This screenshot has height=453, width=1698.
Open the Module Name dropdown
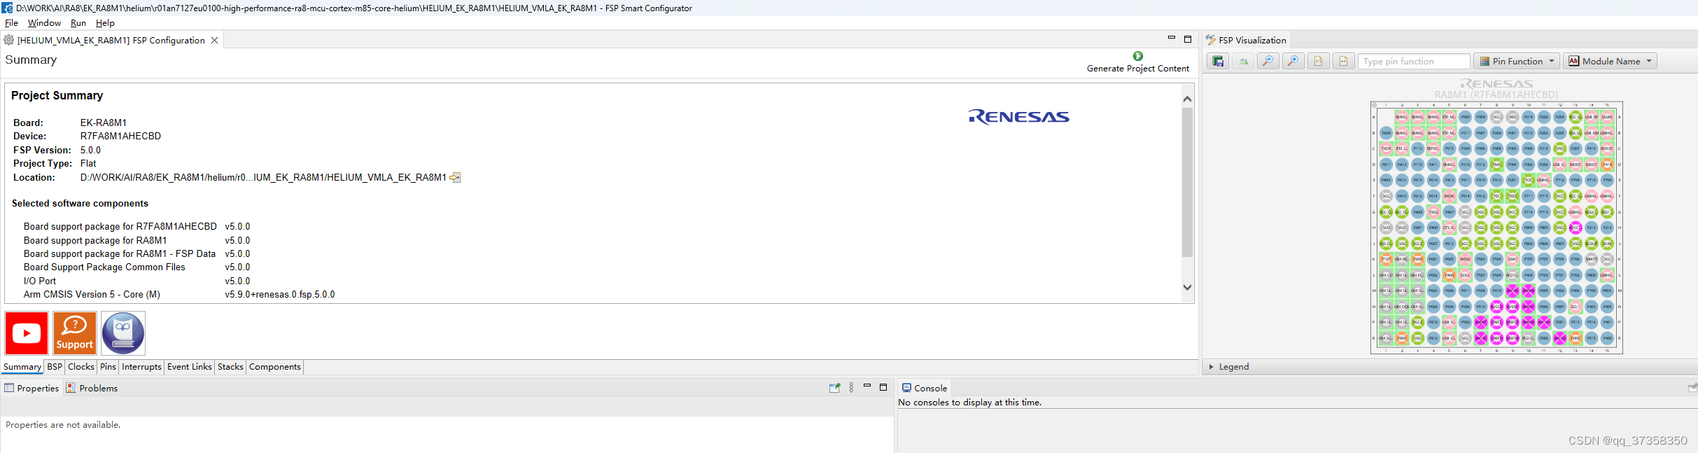point(1610,61)
